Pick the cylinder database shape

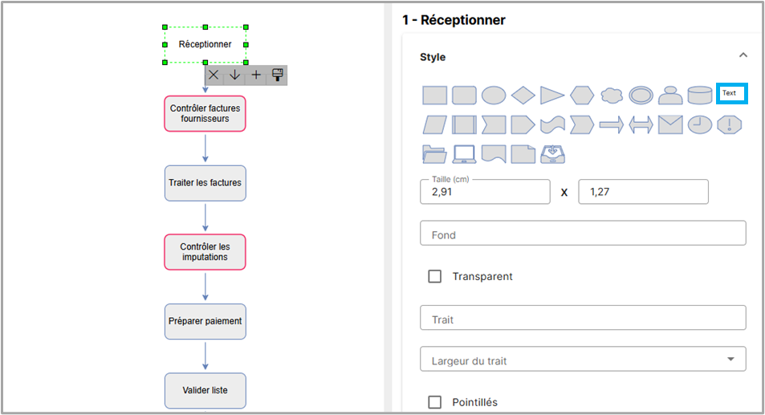pos(700,96)
